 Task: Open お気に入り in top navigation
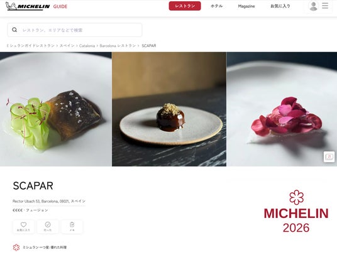point(280,6)
